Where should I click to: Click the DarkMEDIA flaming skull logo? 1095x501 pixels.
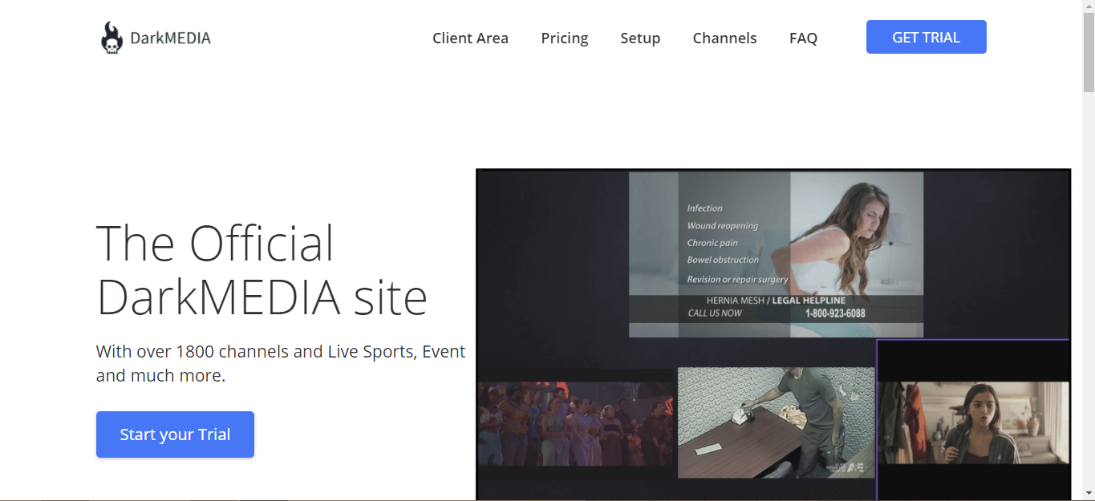coord(111,35)
